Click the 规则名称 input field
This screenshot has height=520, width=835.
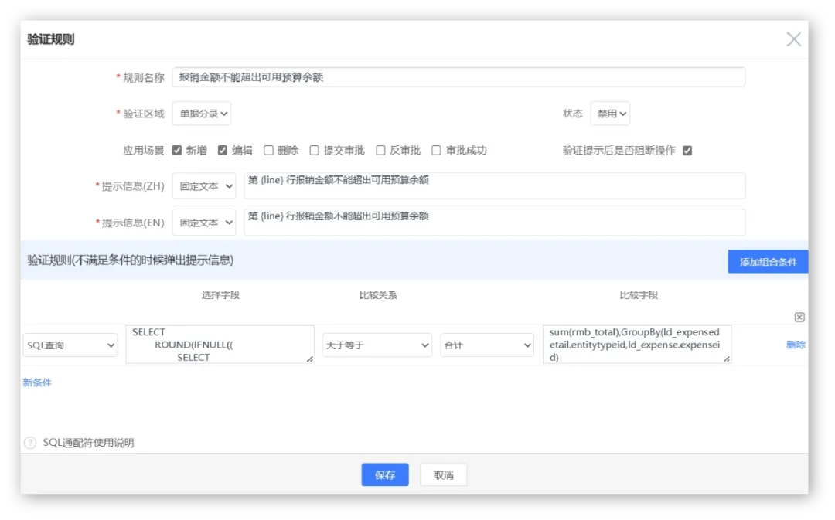tap(458, 77)
